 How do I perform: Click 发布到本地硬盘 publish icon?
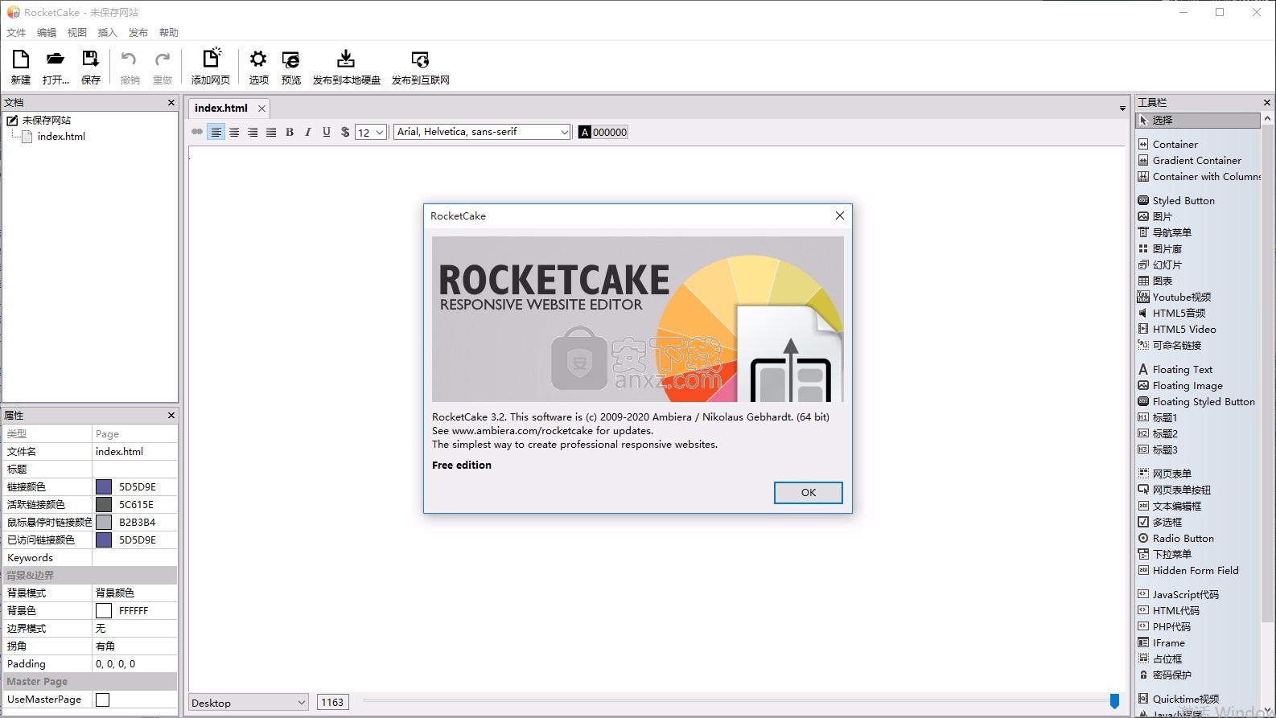pos(346,67)
